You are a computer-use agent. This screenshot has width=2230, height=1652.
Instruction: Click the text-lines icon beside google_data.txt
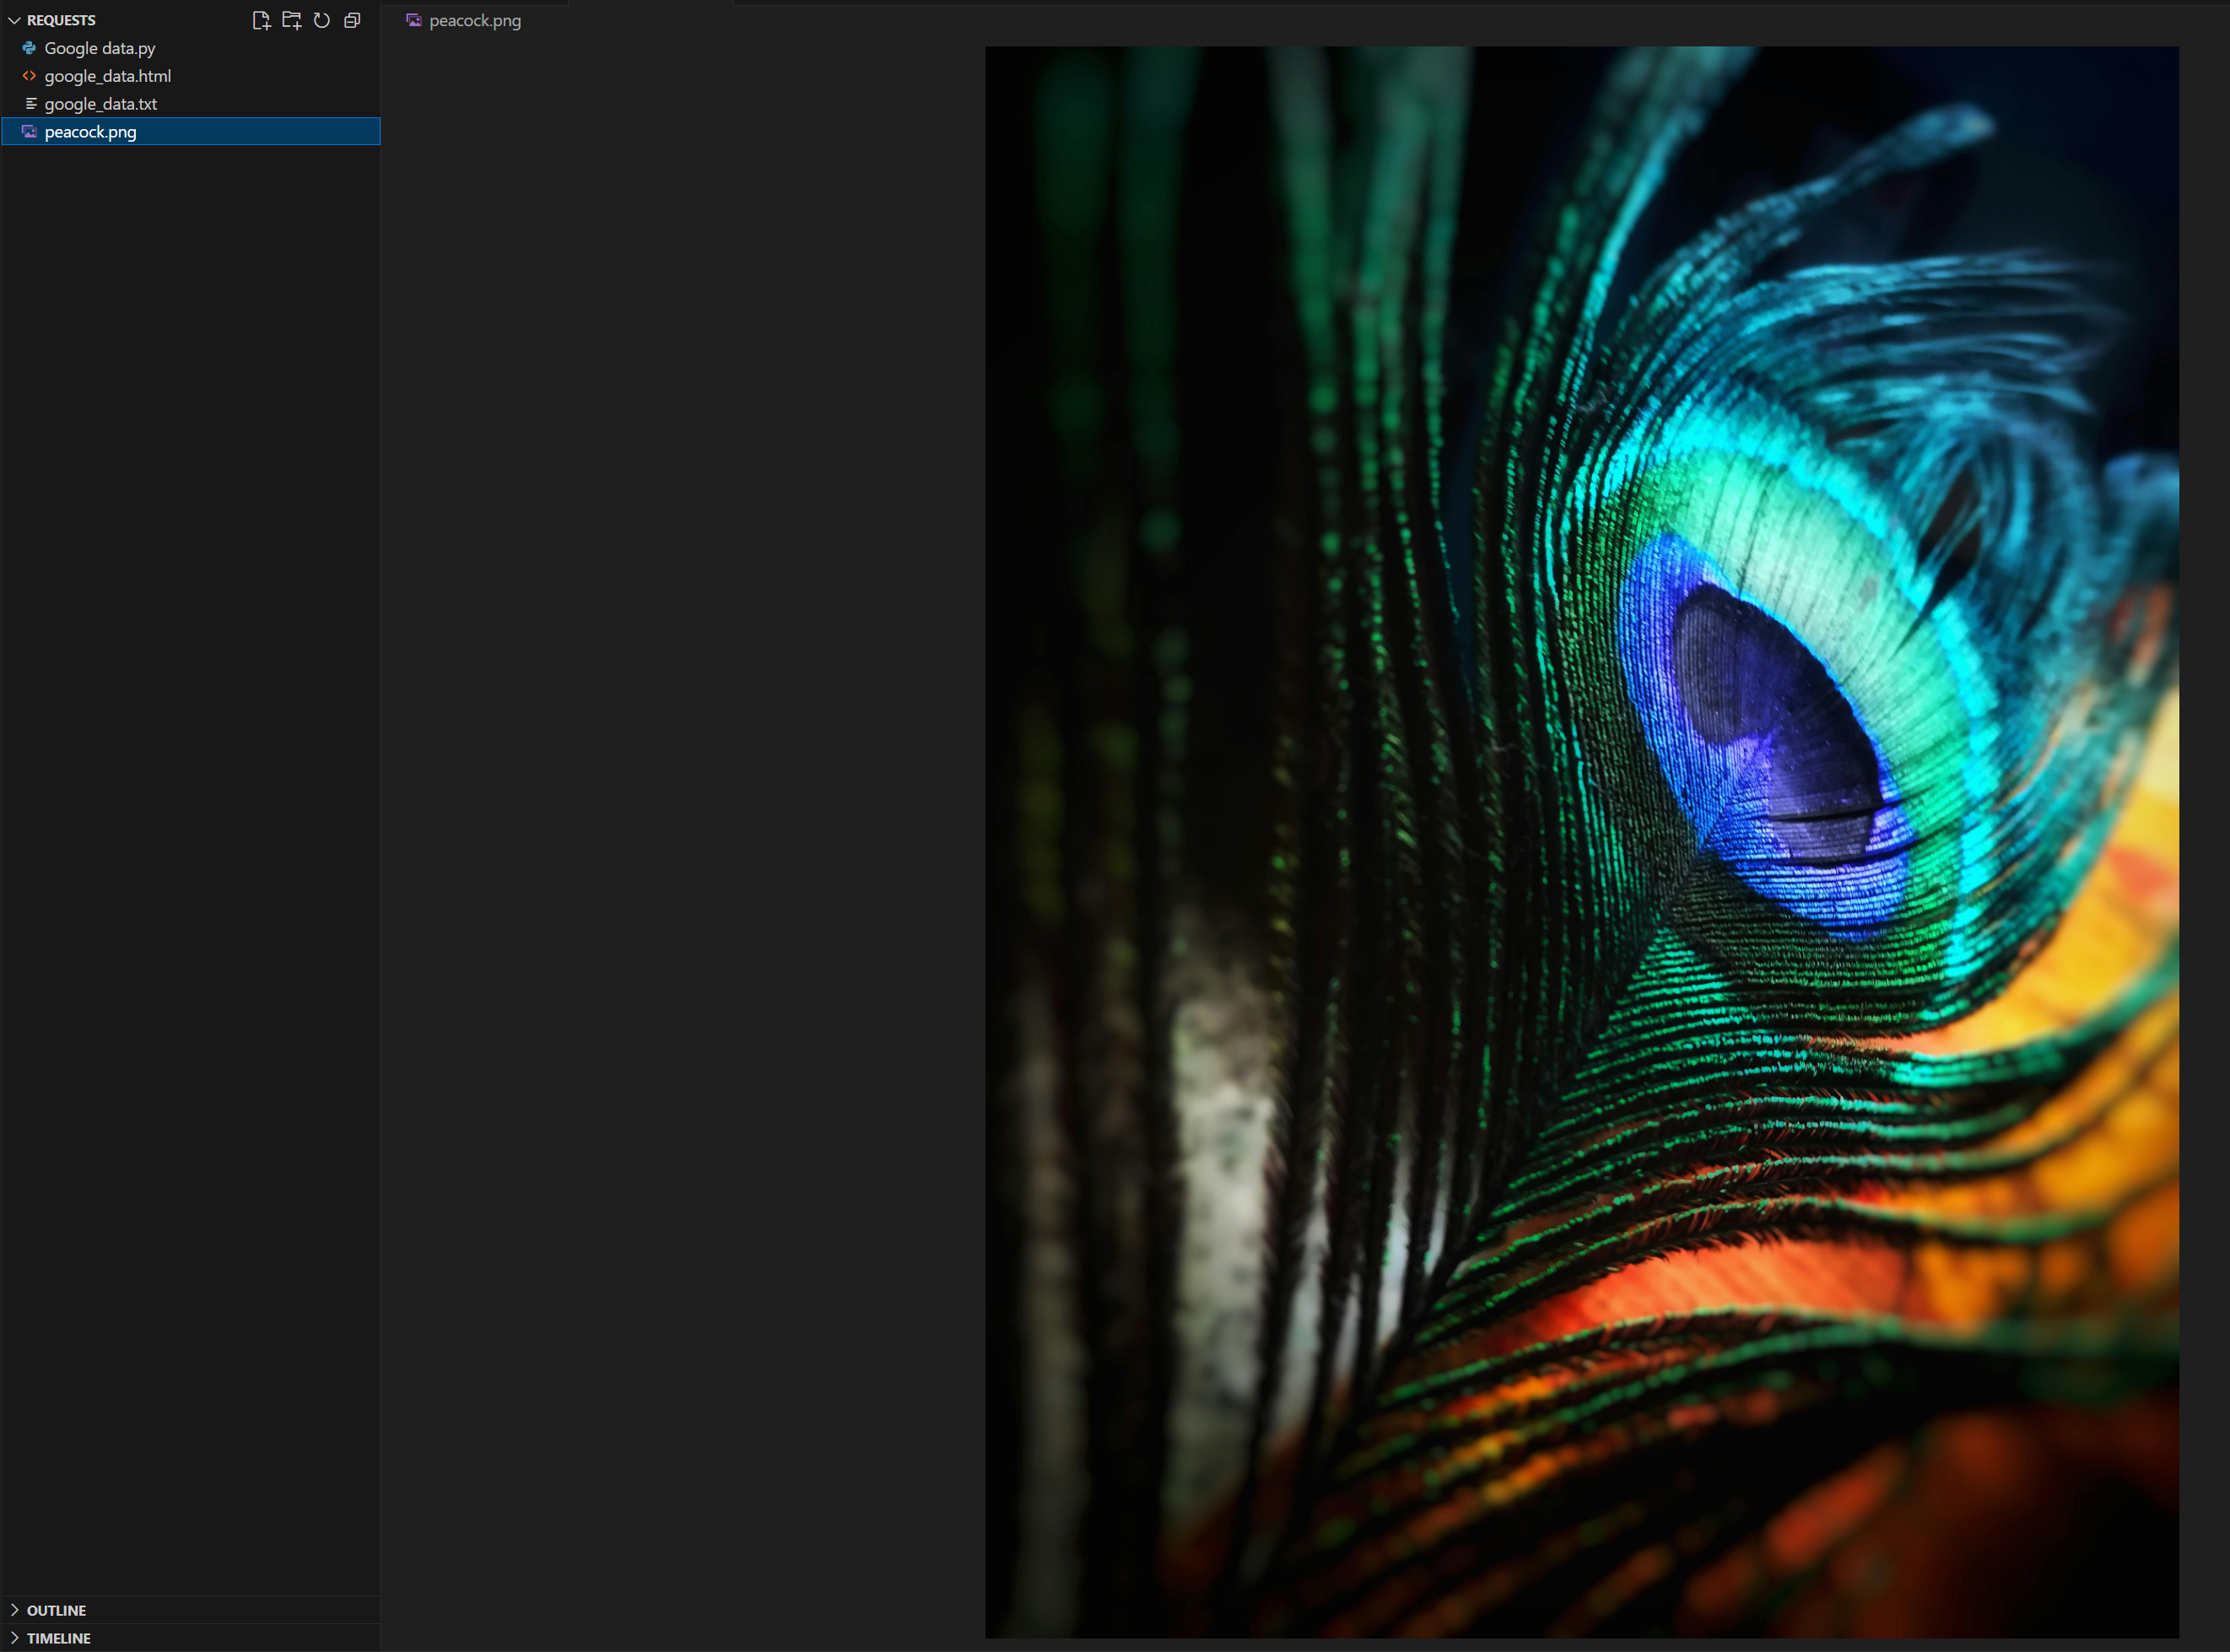tap(30, 104)
